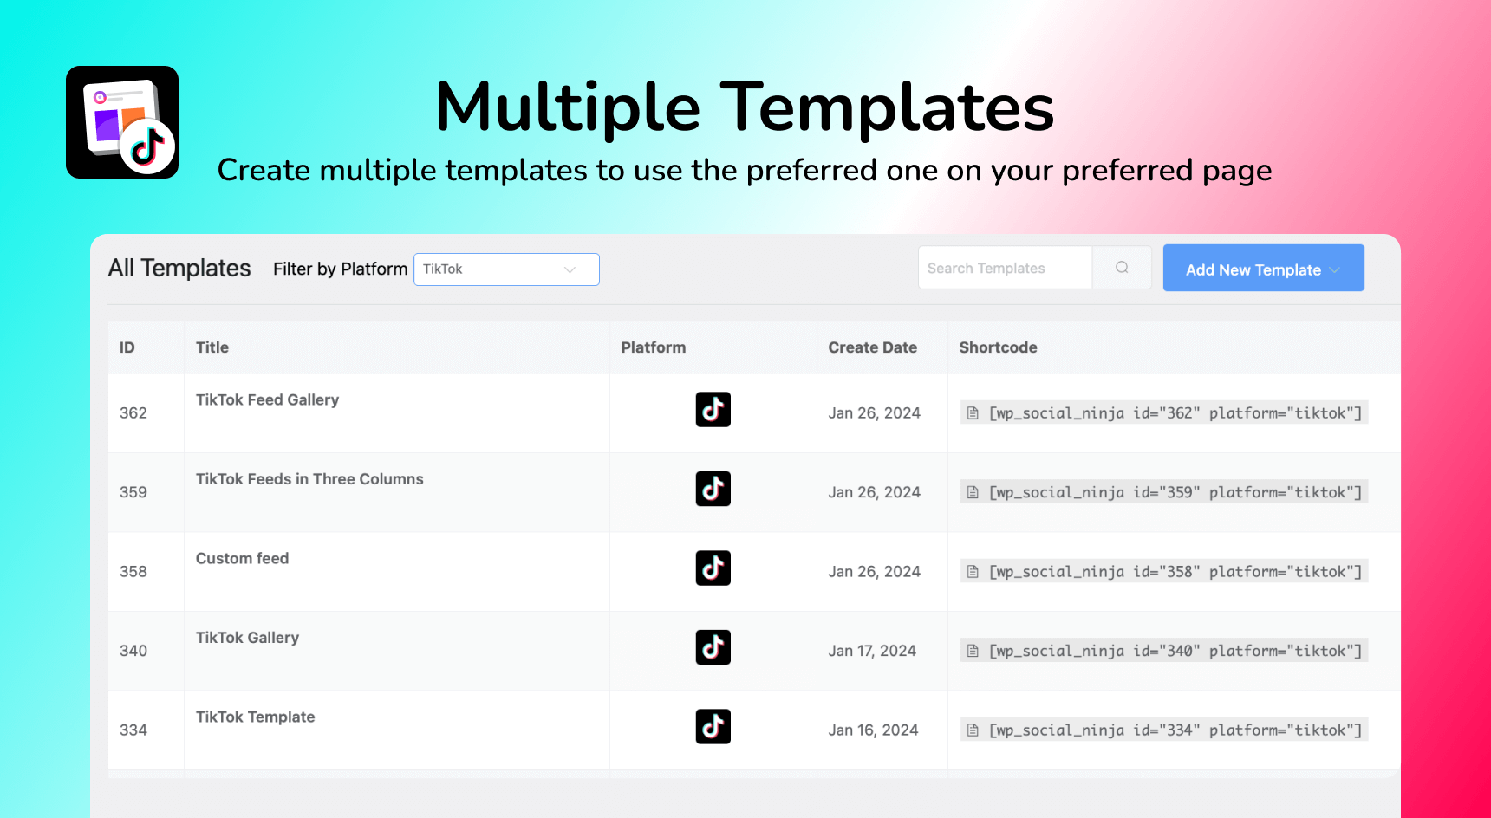Click the Filter by Platform label
Image resolution: width=1491 pixels, height=818 pixels.
coord(340,269)
